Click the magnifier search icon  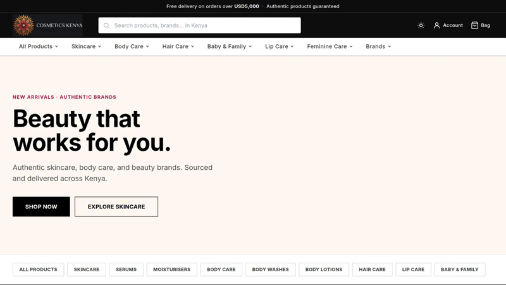click(x=106, y=25)
